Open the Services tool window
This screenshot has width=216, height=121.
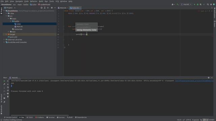point(61,117)
